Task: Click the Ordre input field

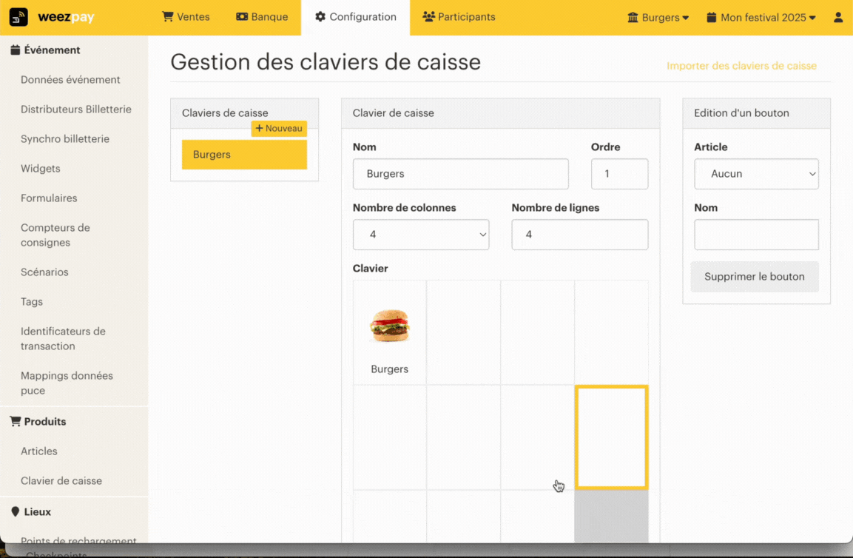Action: [620, 174]
